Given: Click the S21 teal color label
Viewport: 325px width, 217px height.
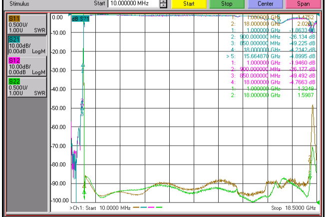Looking at the screenshot, I should pos(14,39).
